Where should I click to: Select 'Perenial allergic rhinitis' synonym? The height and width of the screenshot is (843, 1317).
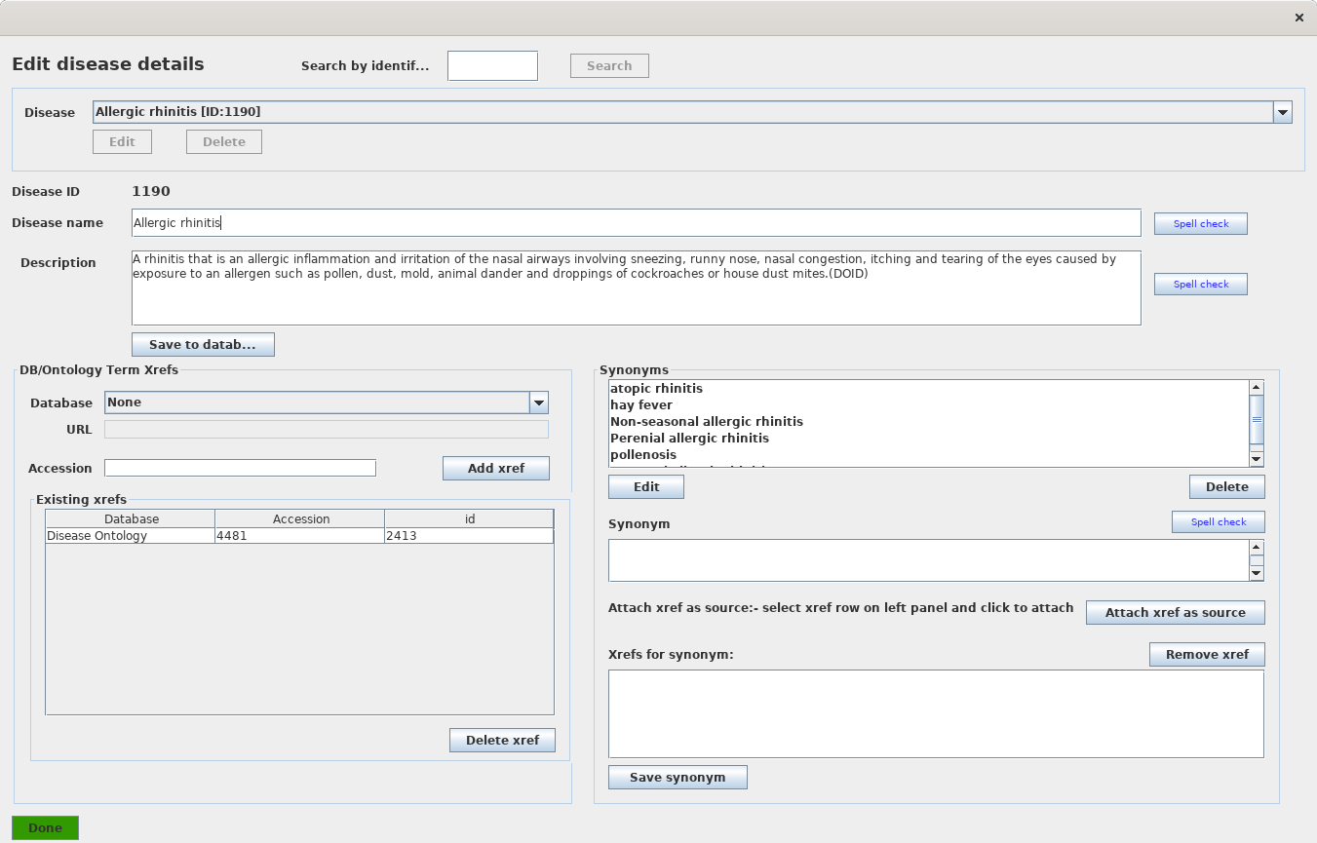point(928,439)
